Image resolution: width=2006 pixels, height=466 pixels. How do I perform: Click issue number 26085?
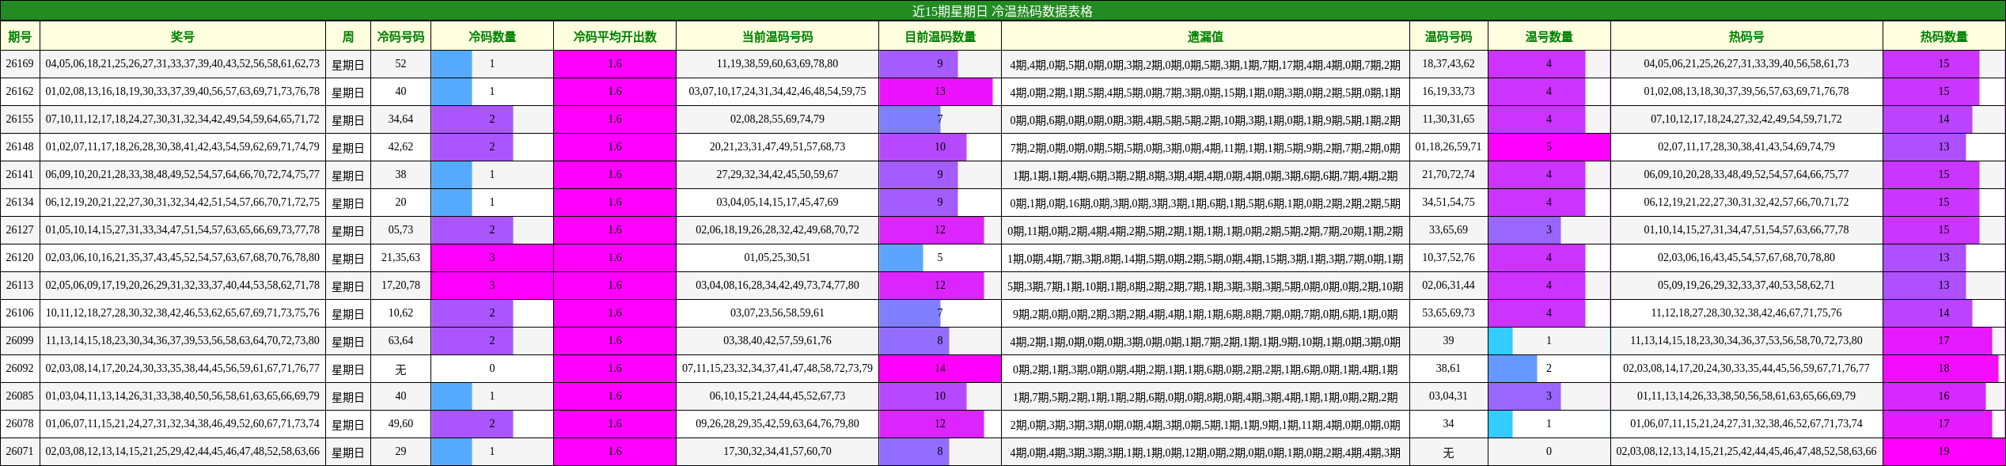(20, 396)
